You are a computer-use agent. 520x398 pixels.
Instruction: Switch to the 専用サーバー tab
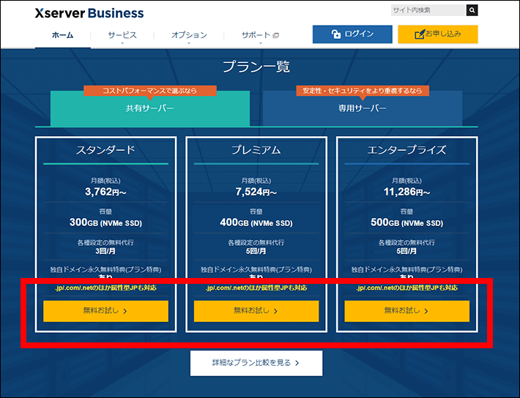[x=363, y=108]
